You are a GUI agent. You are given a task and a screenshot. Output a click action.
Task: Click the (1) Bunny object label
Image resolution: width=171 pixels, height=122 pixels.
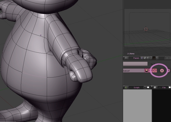[x=131, y=54]
